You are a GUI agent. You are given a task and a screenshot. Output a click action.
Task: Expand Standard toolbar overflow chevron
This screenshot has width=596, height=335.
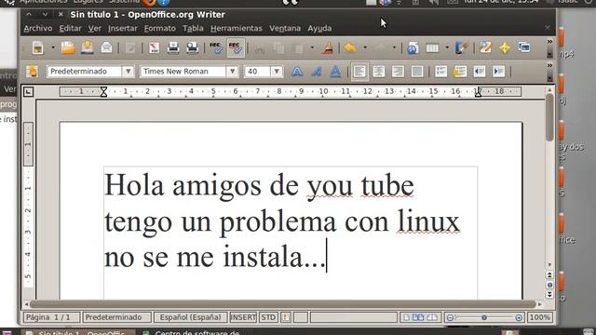coord(549,42)
